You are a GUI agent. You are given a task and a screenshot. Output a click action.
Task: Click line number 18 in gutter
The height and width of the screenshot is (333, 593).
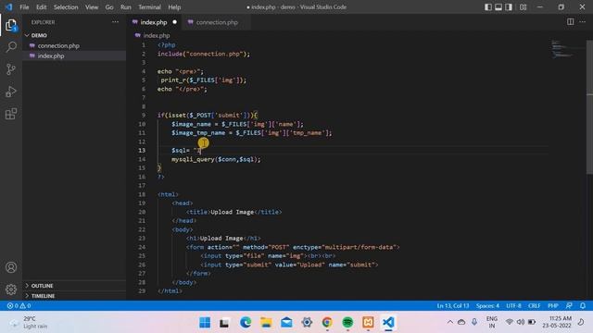142,194
